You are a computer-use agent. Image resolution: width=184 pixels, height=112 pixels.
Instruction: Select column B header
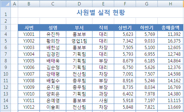click(x=29, y=4)
